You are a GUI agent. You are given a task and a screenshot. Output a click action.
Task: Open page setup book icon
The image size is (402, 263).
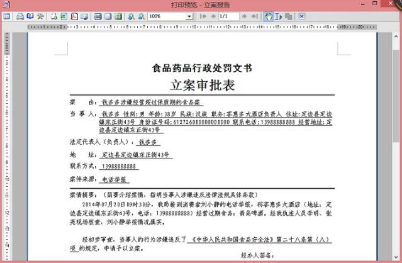pyautogui.click(x=30, y=16)
